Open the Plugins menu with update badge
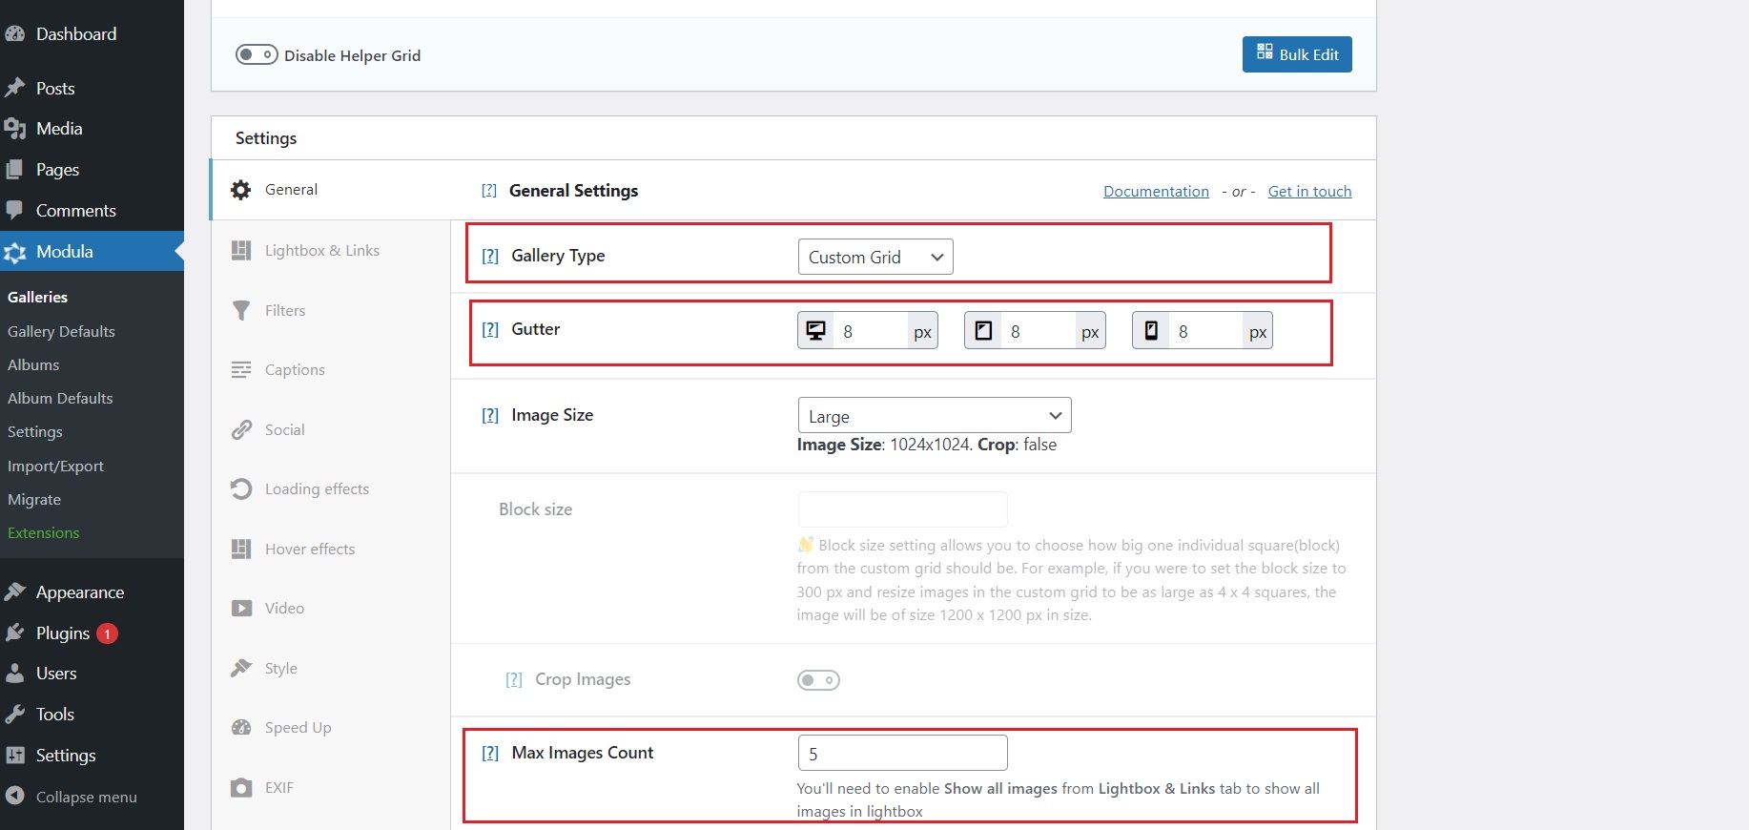The image size is (1749, 830). pyautogui.click(x=63, y=633)
